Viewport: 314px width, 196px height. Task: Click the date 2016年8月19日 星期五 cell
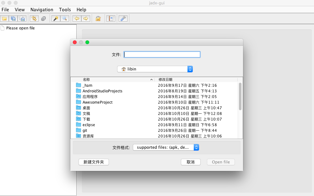click(x=187, y=91)
